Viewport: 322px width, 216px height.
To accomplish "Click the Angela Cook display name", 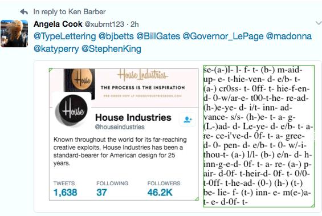I will pos(58,24).
